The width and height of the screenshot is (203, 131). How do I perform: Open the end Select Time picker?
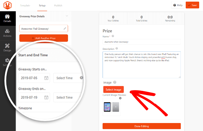tap(68, 97)
